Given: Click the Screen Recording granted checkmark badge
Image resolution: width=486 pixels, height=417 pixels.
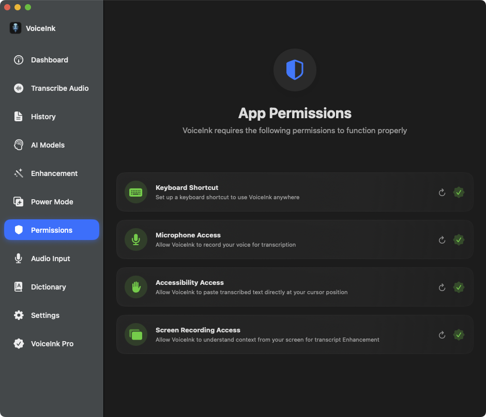Looking at the screenshot, I should 459,335.
